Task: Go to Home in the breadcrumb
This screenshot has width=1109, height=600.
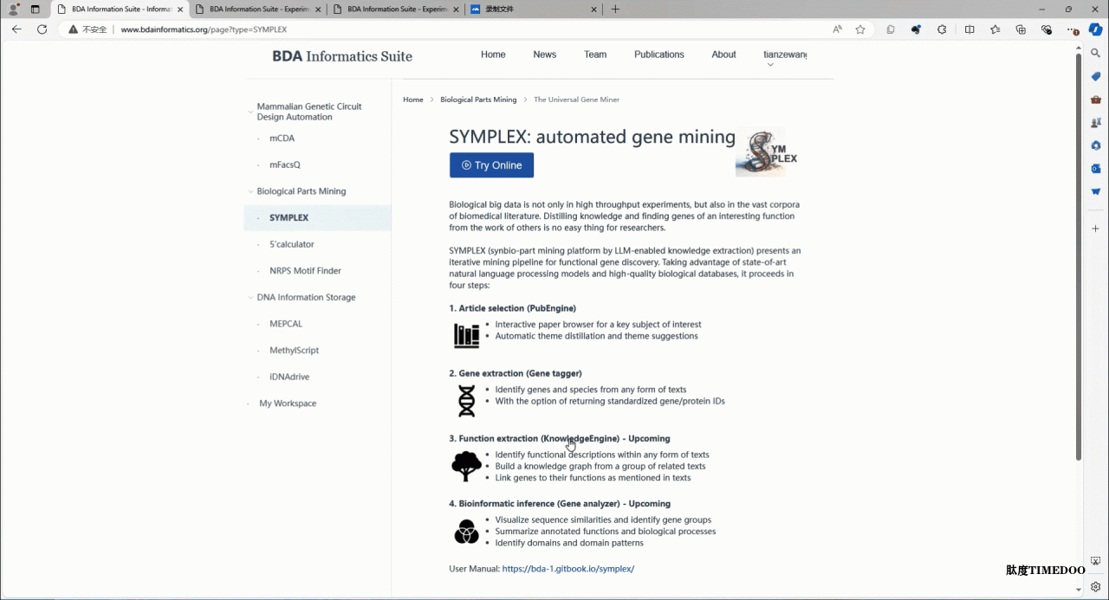Action: [413, 100]
